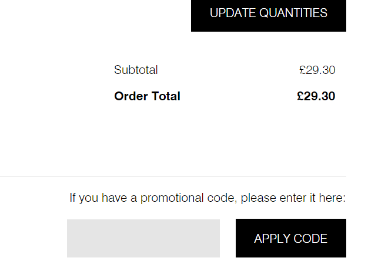Click the word Order in Order Total
The width and height of the screenshot is (368, 261).
129,96
